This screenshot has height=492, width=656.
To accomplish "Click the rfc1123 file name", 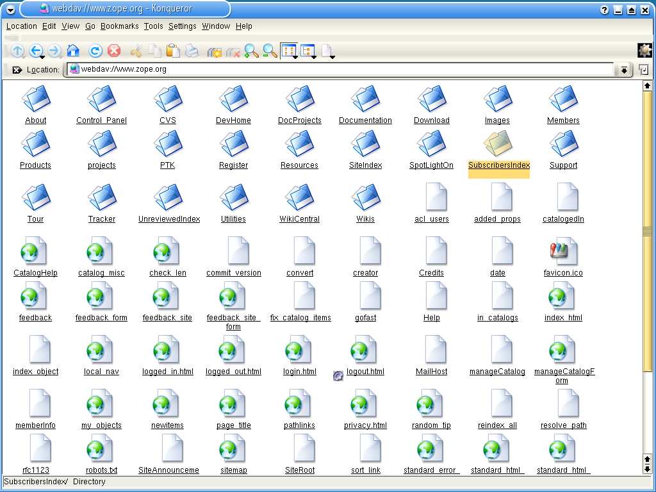I will point(36,470).
